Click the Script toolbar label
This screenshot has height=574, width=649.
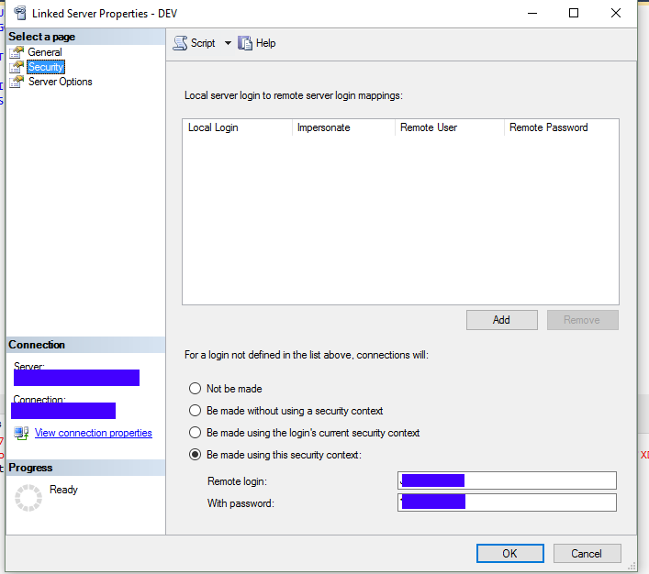click(203, 43)
